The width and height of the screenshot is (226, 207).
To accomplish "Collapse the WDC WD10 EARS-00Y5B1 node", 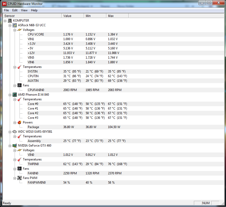I will (10, 132).
